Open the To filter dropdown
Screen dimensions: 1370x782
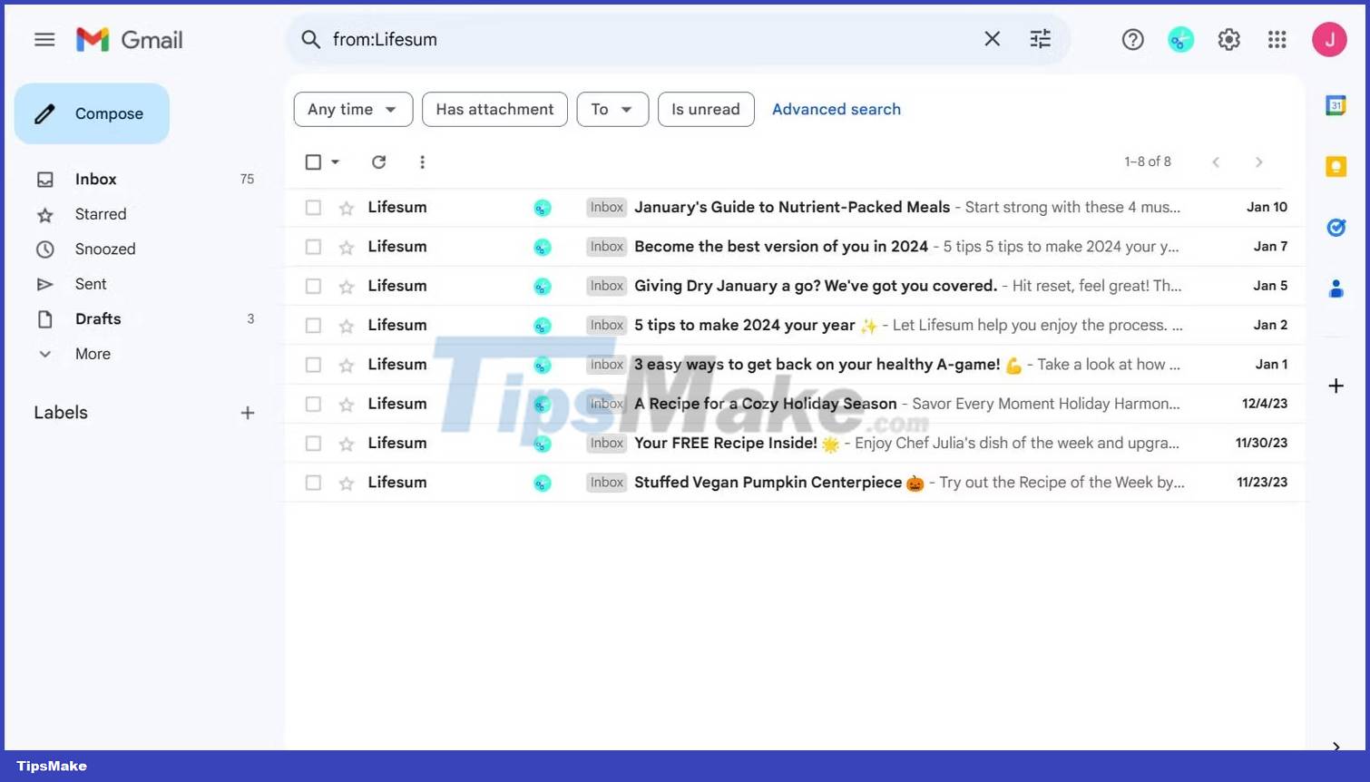pyautogui.click(x=612, y=109)
